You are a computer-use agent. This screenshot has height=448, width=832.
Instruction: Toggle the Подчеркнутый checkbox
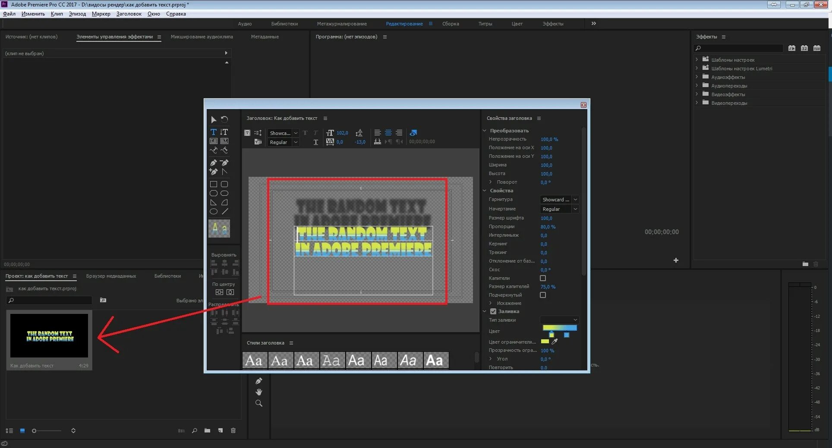point(543,295)
